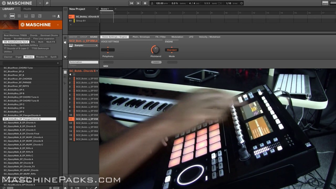This screenshot has height=189, width=336.
Task: Clear the browser search with the X
Action: tap(58, 63)
